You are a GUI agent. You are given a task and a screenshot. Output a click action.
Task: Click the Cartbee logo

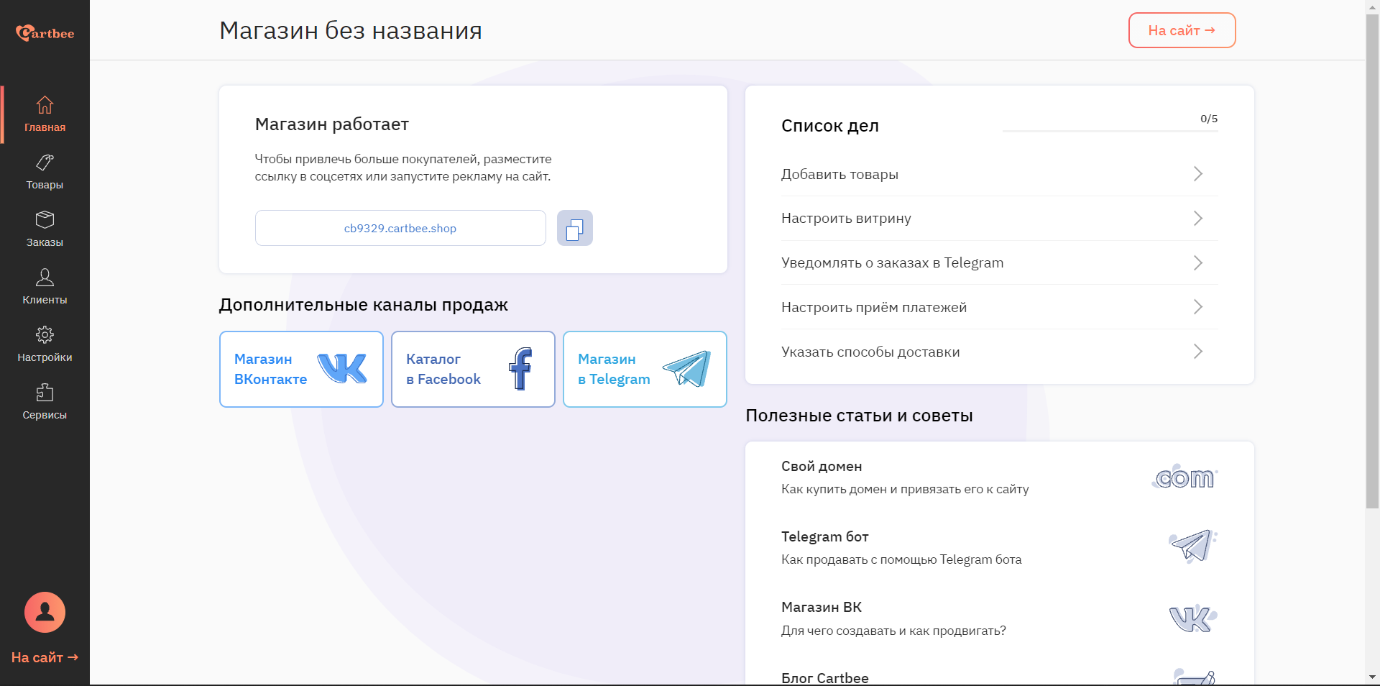click(x=45, y=32)
